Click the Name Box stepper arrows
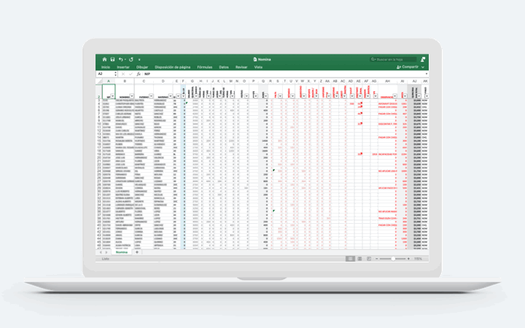 (115, 74)
